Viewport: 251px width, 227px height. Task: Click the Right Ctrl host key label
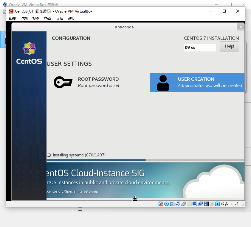[230, 204]
